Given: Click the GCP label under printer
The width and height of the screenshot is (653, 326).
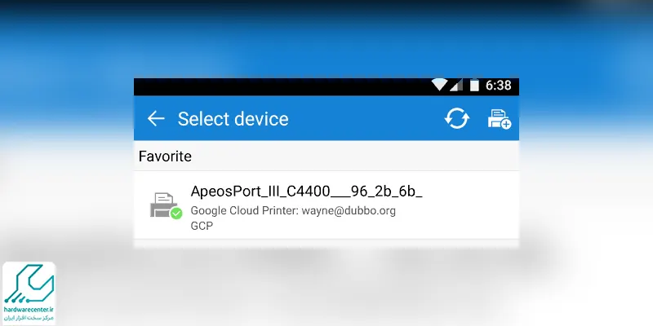Looking at the screenshot, I should click(x=202, y=226).
